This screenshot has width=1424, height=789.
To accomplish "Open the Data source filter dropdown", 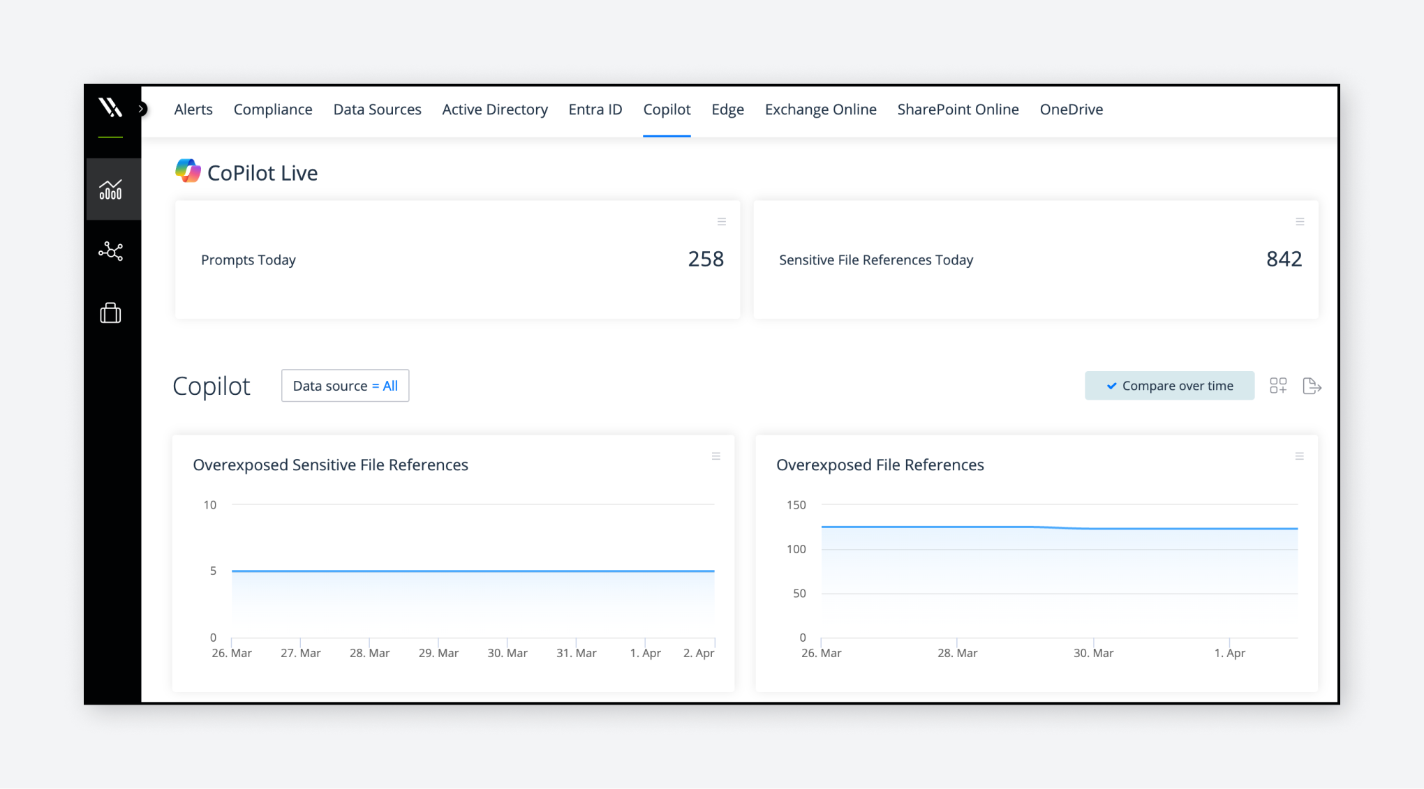I will [x=345, y=386].
